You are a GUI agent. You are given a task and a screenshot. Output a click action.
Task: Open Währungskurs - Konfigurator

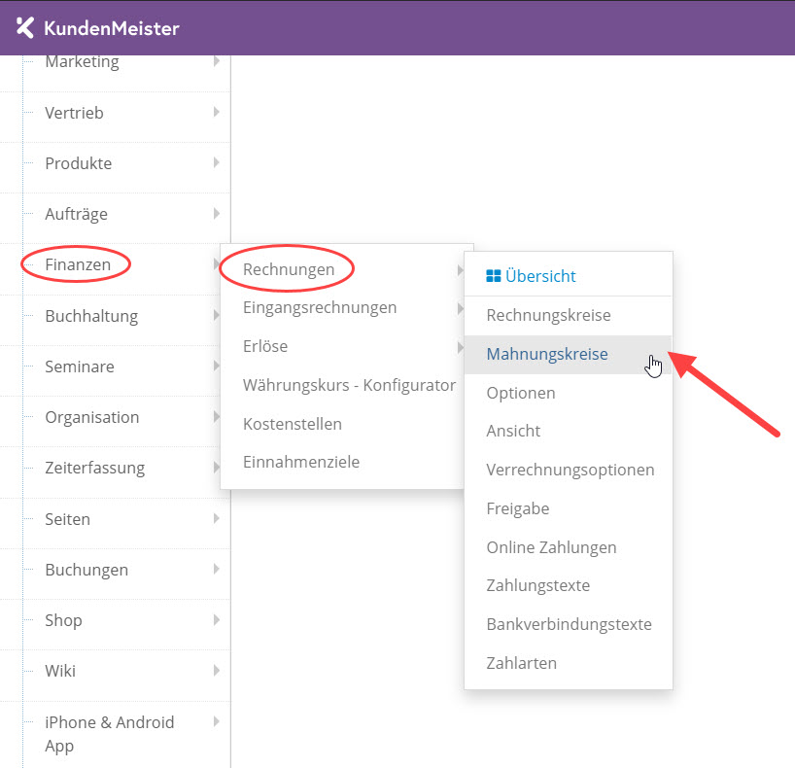(349, 385)
